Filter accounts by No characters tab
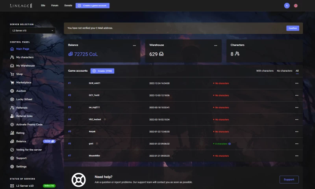 click(x=284, y=71)
